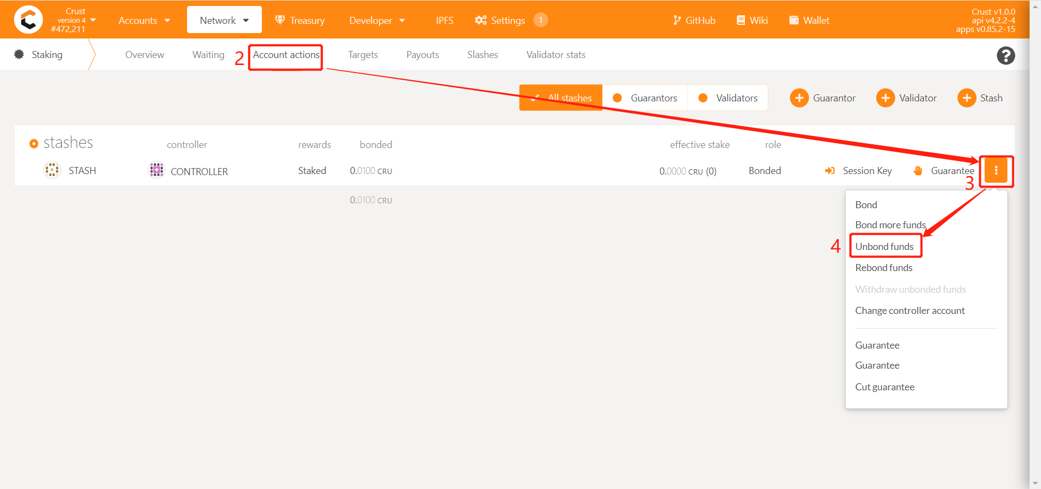
Task: Click the Crust logo icon
Action: [28, 20]
